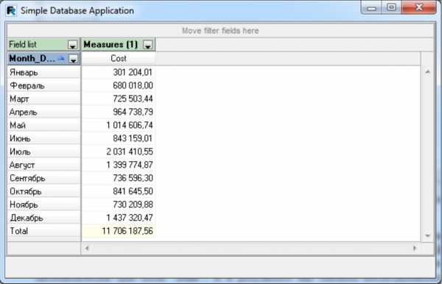Select the Август row header
The width and height of the screenshot is (442, 284).
[x=44, y=165]
